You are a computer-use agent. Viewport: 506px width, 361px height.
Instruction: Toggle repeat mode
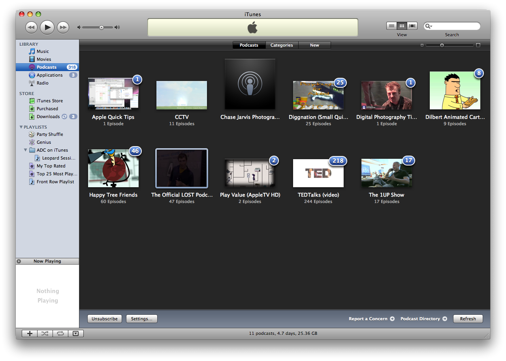pyautogui.click(x=60, y=333)
